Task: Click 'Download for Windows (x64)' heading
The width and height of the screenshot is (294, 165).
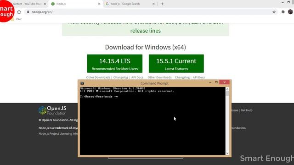Action: [x=146, y=47]
